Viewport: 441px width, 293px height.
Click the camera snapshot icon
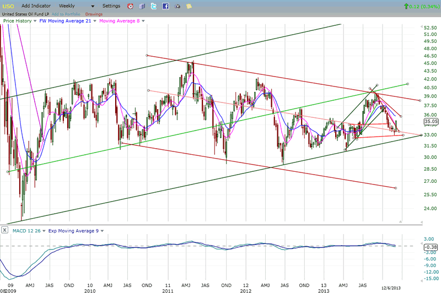(177, 6)
